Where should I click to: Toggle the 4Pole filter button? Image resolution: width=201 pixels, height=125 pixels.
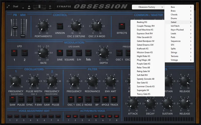[105, 99]
